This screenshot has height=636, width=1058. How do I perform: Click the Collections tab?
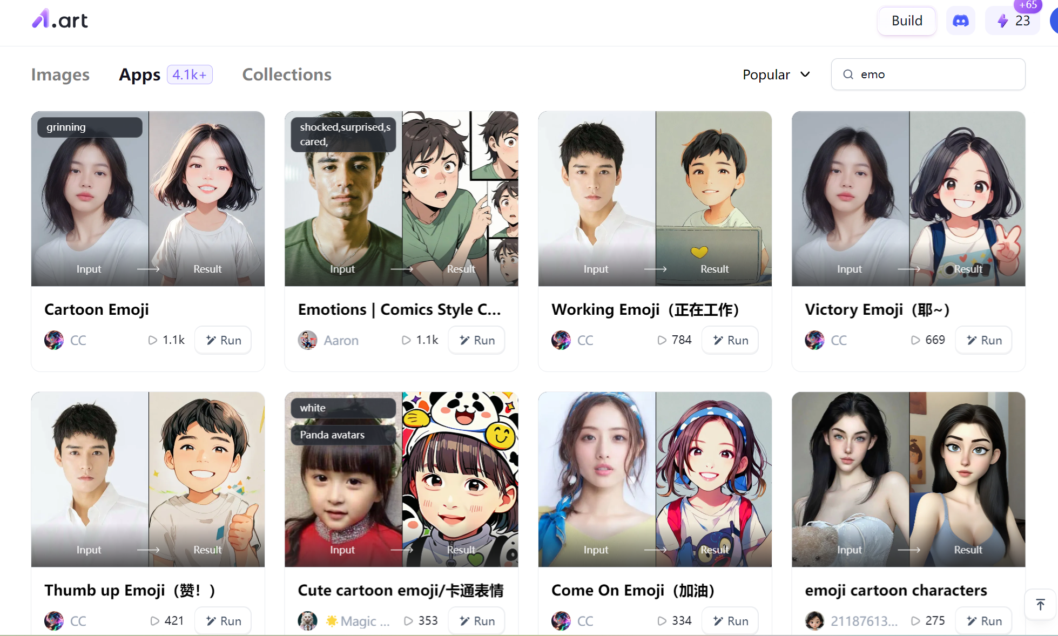287,73
